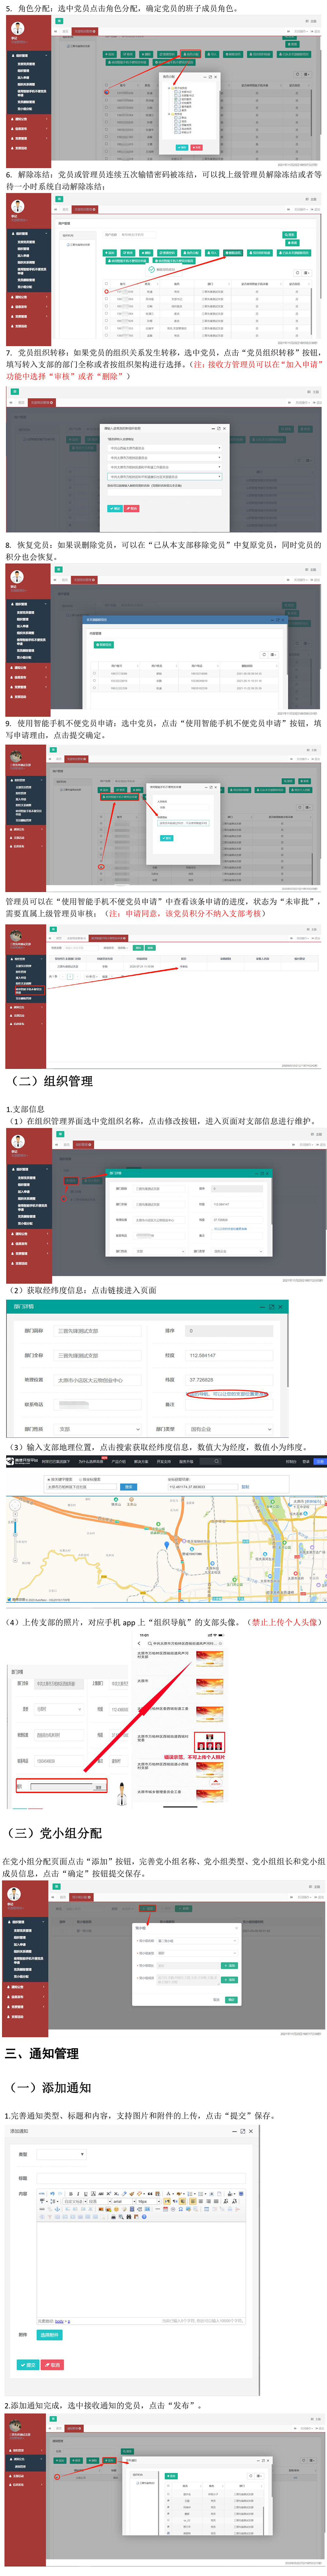Open the 类型 dropdown in 添加通知

61,2154
